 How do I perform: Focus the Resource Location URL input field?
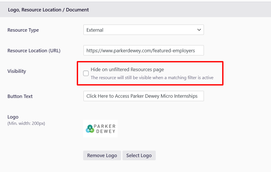point(143,51)
